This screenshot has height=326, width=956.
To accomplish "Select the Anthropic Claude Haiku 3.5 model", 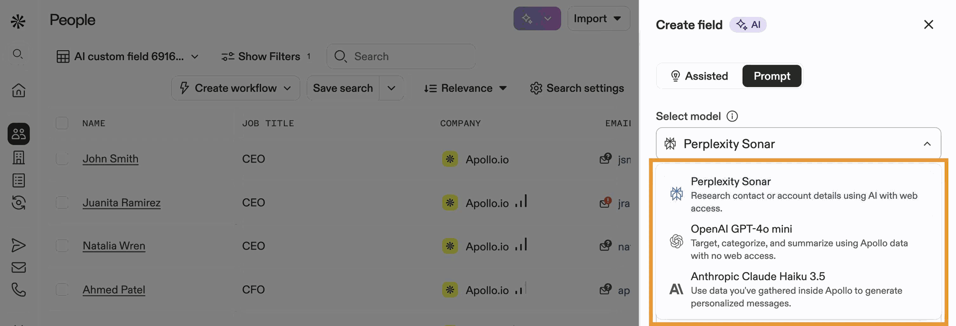I will [x=797, y=289].
